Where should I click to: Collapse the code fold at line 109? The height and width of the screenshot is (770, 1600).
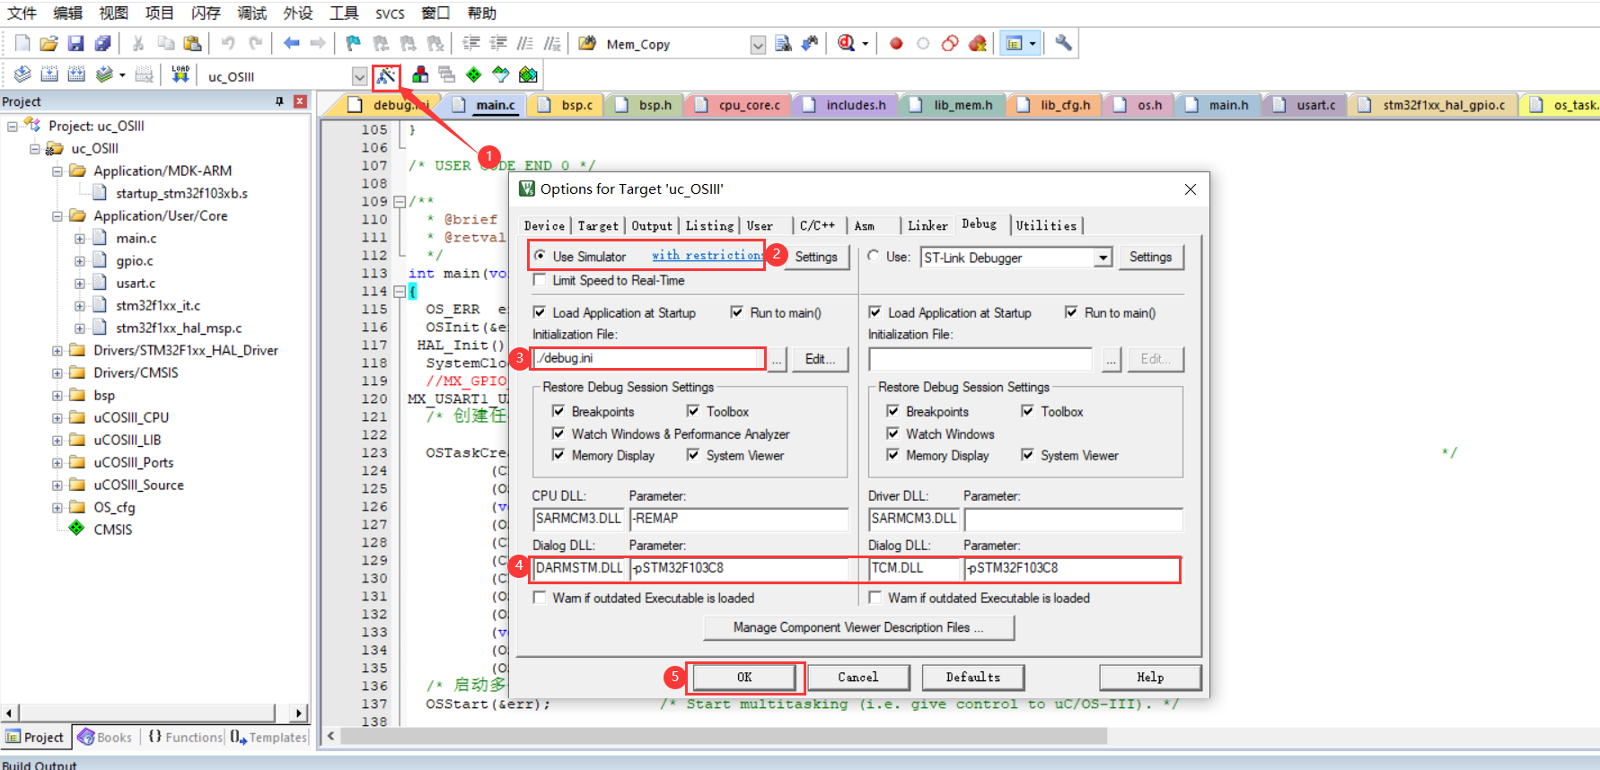click(x=400, y=201)
